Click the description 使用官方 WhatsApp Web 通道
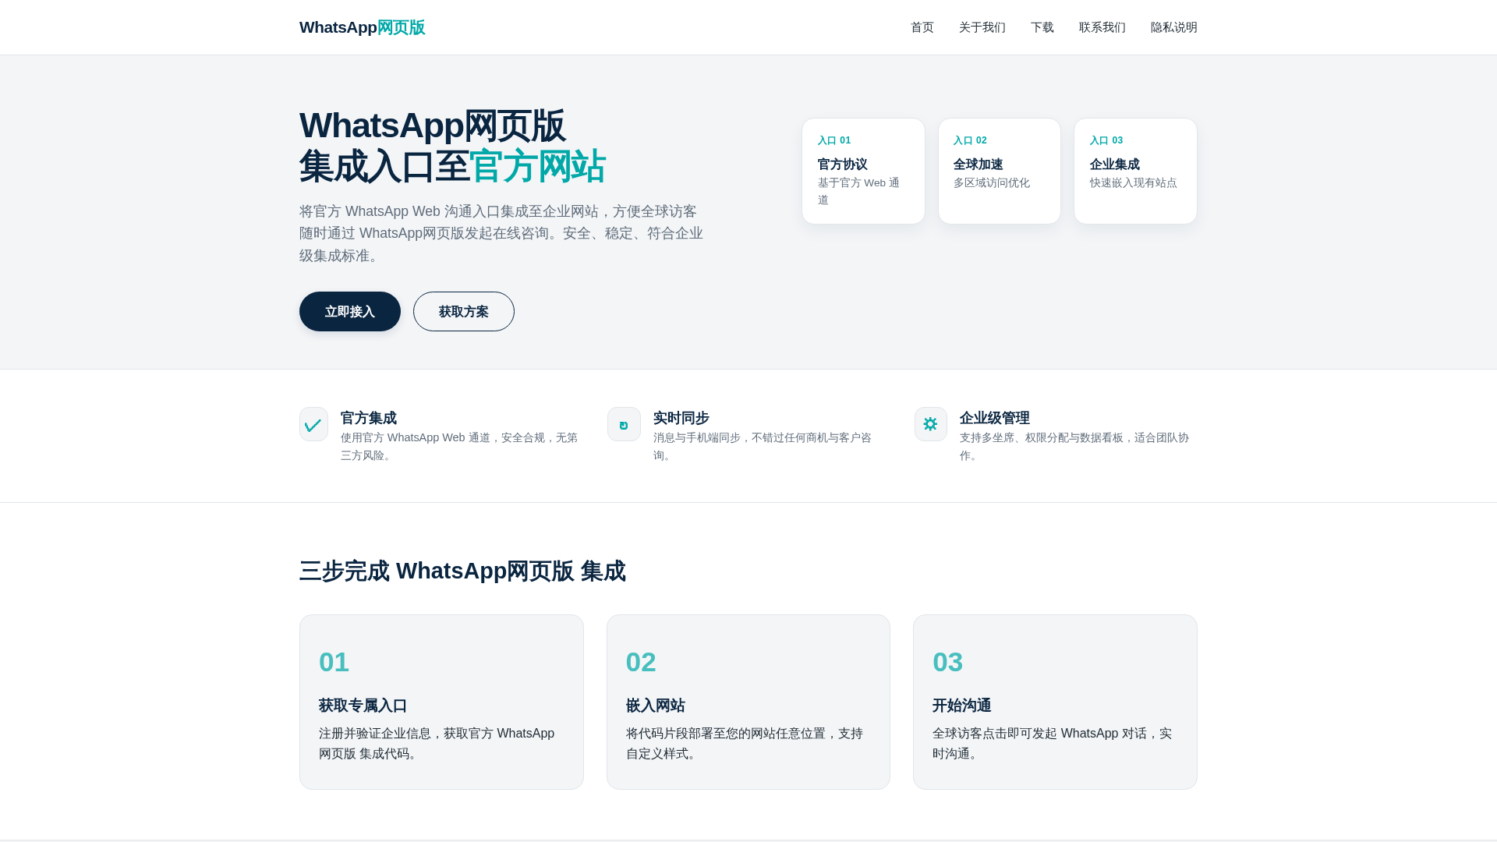The width and height of the screenshot is (1497, 842). (x=459, y=446)
